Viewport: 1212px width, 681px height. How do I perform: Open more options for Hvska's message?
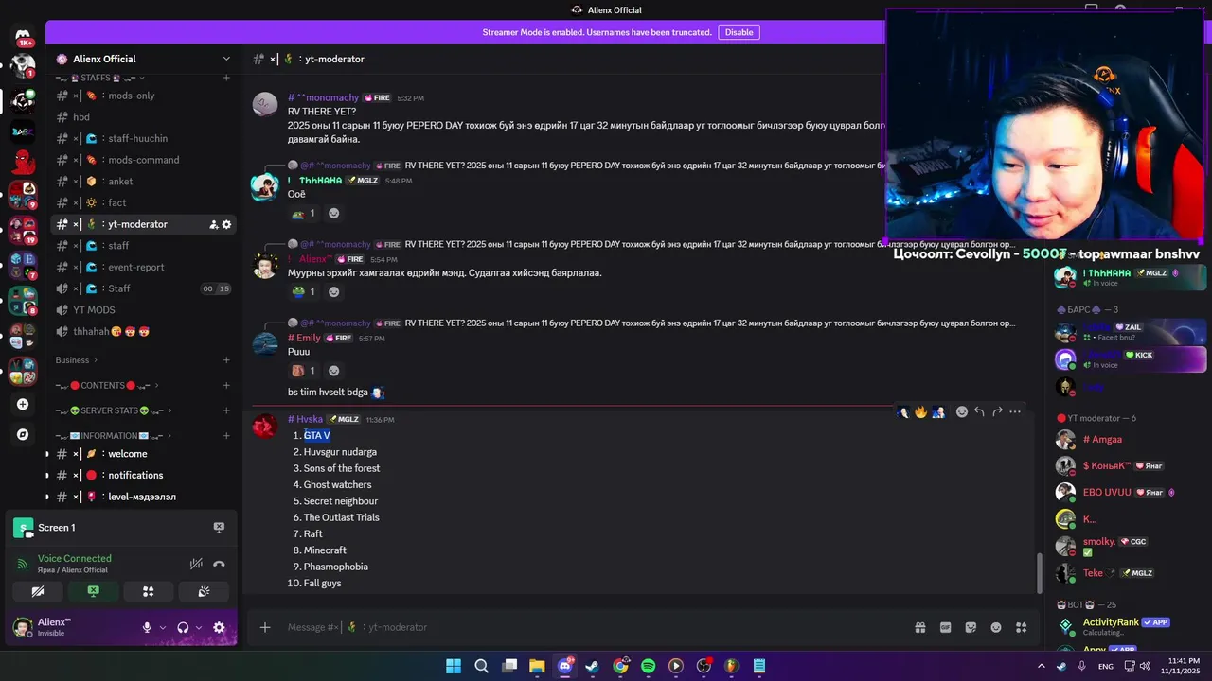(1015, 412)
